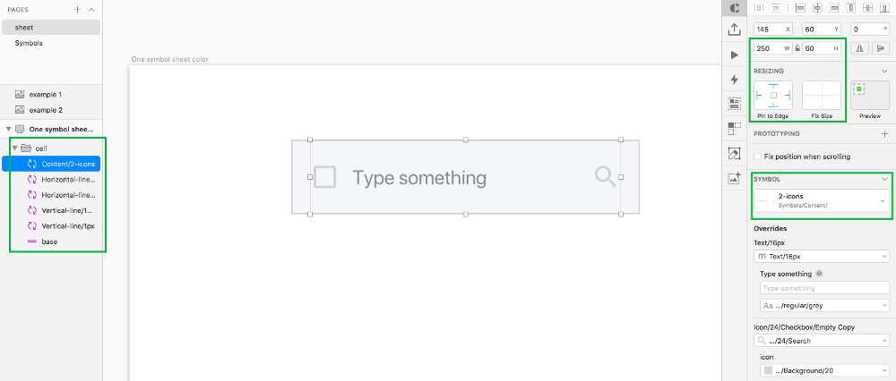The image size is (896, 381).
Task: Add a prototyping link with plus
Action: click(884, 133)
